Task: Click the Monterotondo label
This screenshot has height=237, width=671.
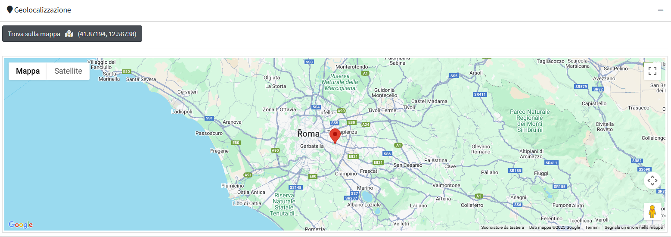Action: tap(352, 67)
